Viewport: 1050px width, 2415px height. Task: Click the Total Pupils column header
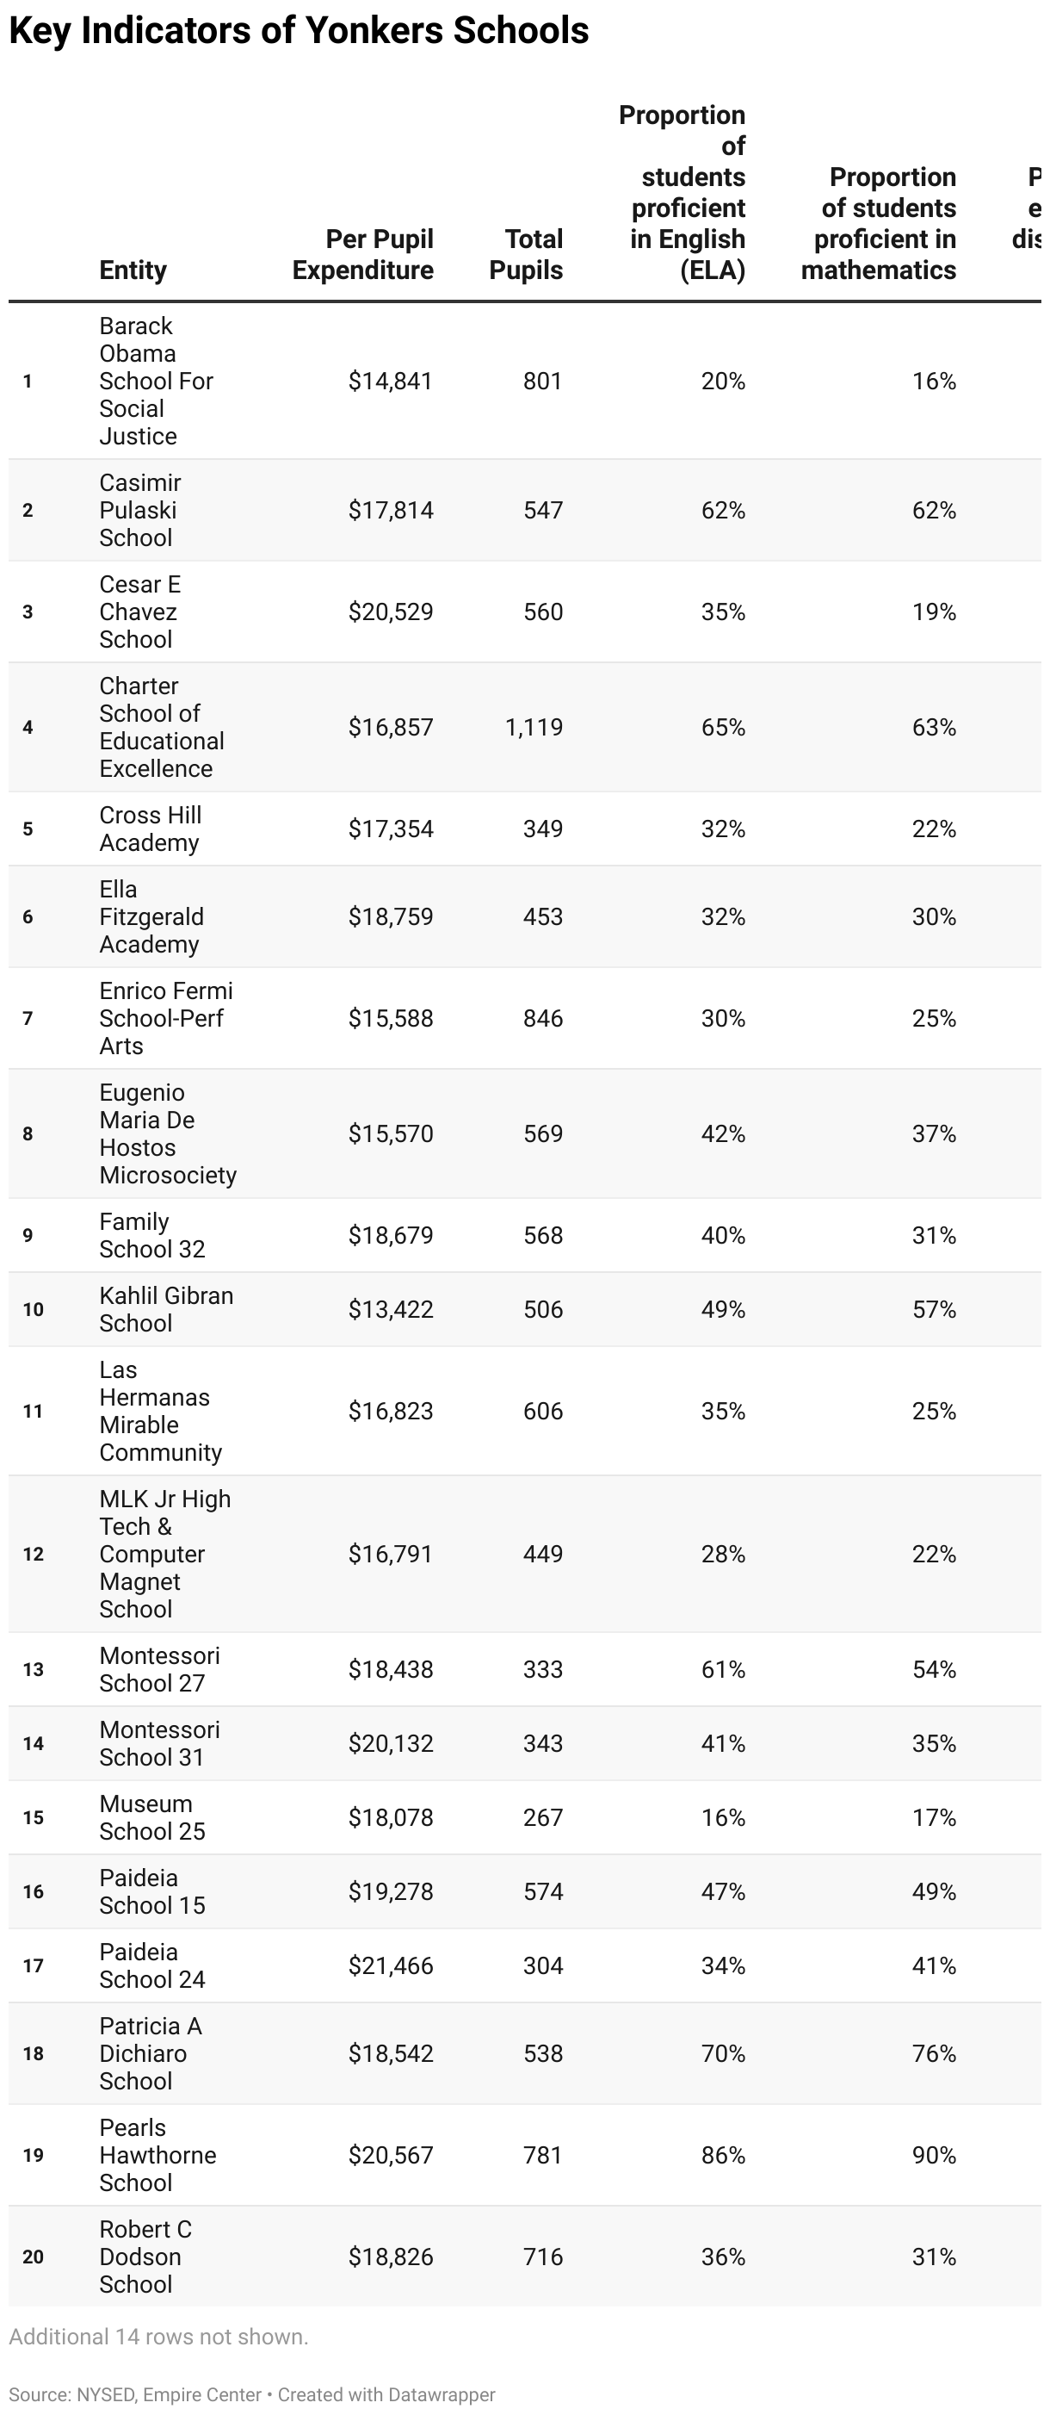pyautogui.click(x=527, y=255)
